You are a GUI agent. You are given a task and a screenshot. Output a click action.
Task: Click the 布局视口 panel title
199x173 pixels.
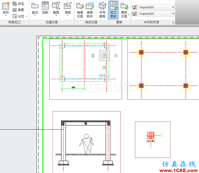click(x=14, y=22)
